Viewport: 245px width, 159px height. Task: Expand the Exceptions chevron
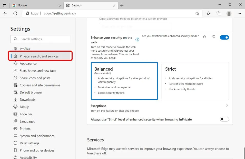(227, 106)
